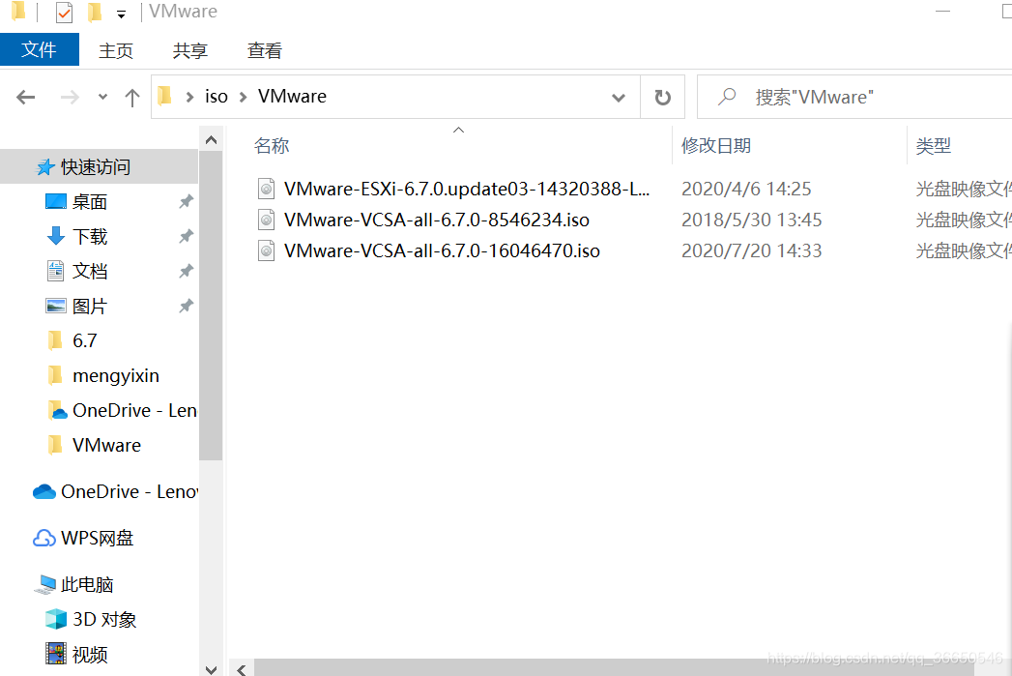Click the properties checkmark icon in title bar

point(64,13)
